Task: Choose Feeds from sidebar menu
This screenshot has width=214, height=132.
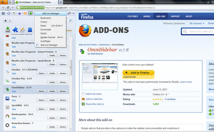Action: (50, 26)
